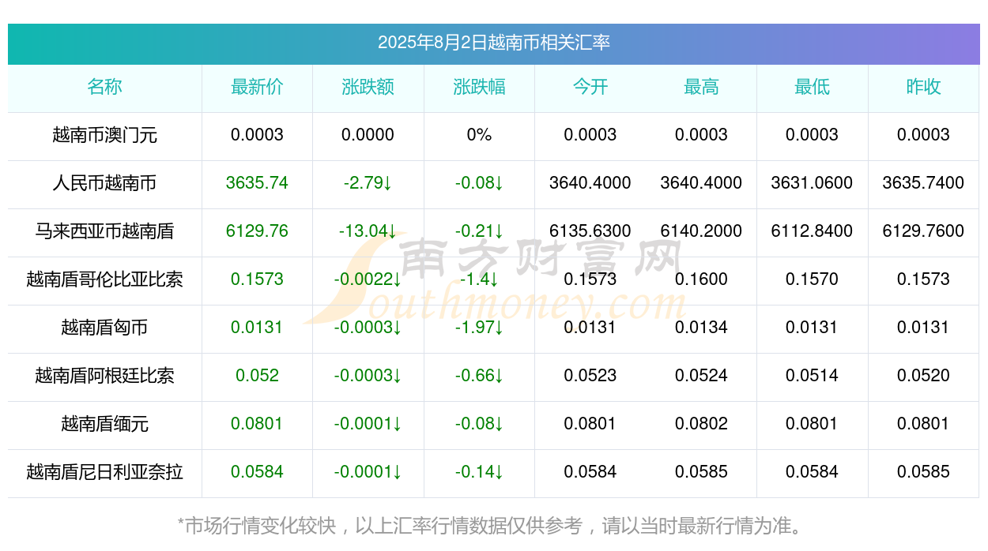Click open price 0.0523
The width and height of the screenshot is (988, 551).
(x=590, y=376)
